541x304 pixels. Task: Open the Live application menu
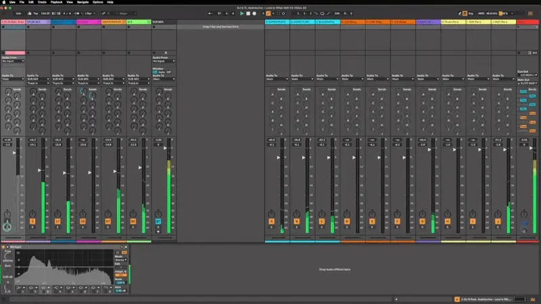(12, 2)
